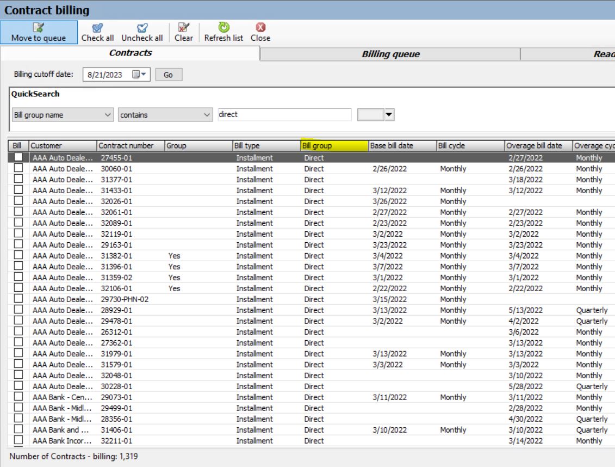Click overage bill date 3/14/2022
615x467 pixels.
click(526, 441)
